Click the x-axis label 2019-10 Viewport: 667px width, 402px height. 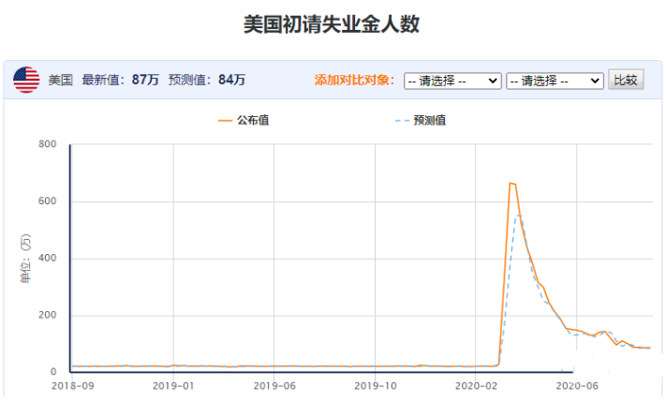click(375, 386)
